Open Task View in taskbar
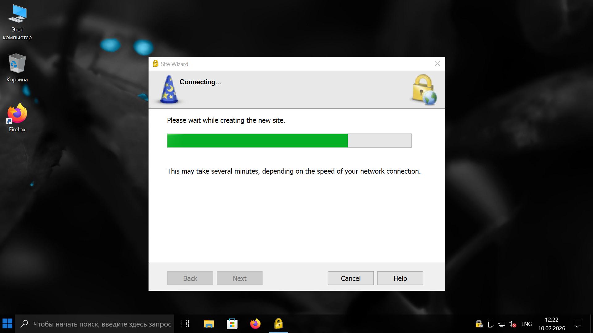The width and height of the screenshot is (593, 333). click(185, 324)
